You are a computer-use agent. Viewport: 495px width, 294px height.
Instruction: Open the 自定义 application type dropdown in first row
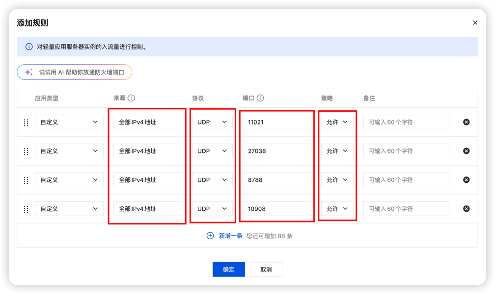(69, 122)
